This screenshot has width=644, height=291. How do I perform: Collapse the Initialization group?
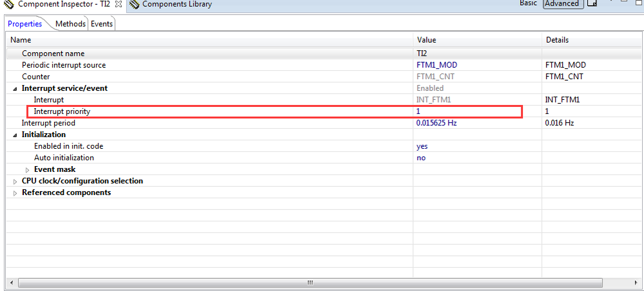coord(15,135)
